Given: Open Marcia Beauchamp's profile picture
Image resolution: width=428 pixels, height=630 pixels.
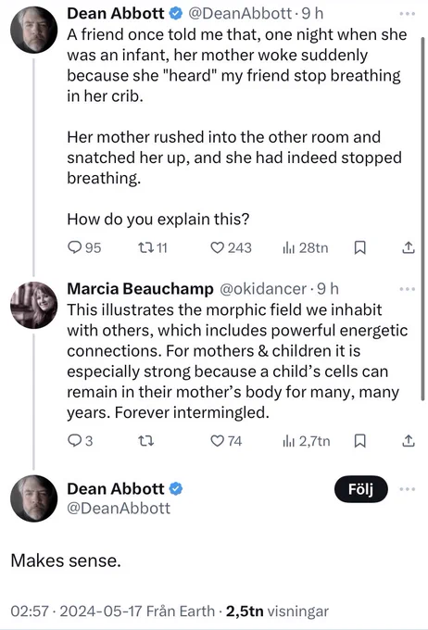Looking at the screenshot, I should (x=33, y=305).
